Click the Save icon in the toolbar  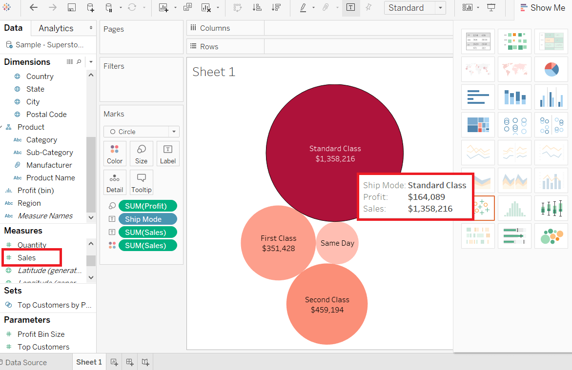pos(71,7)
